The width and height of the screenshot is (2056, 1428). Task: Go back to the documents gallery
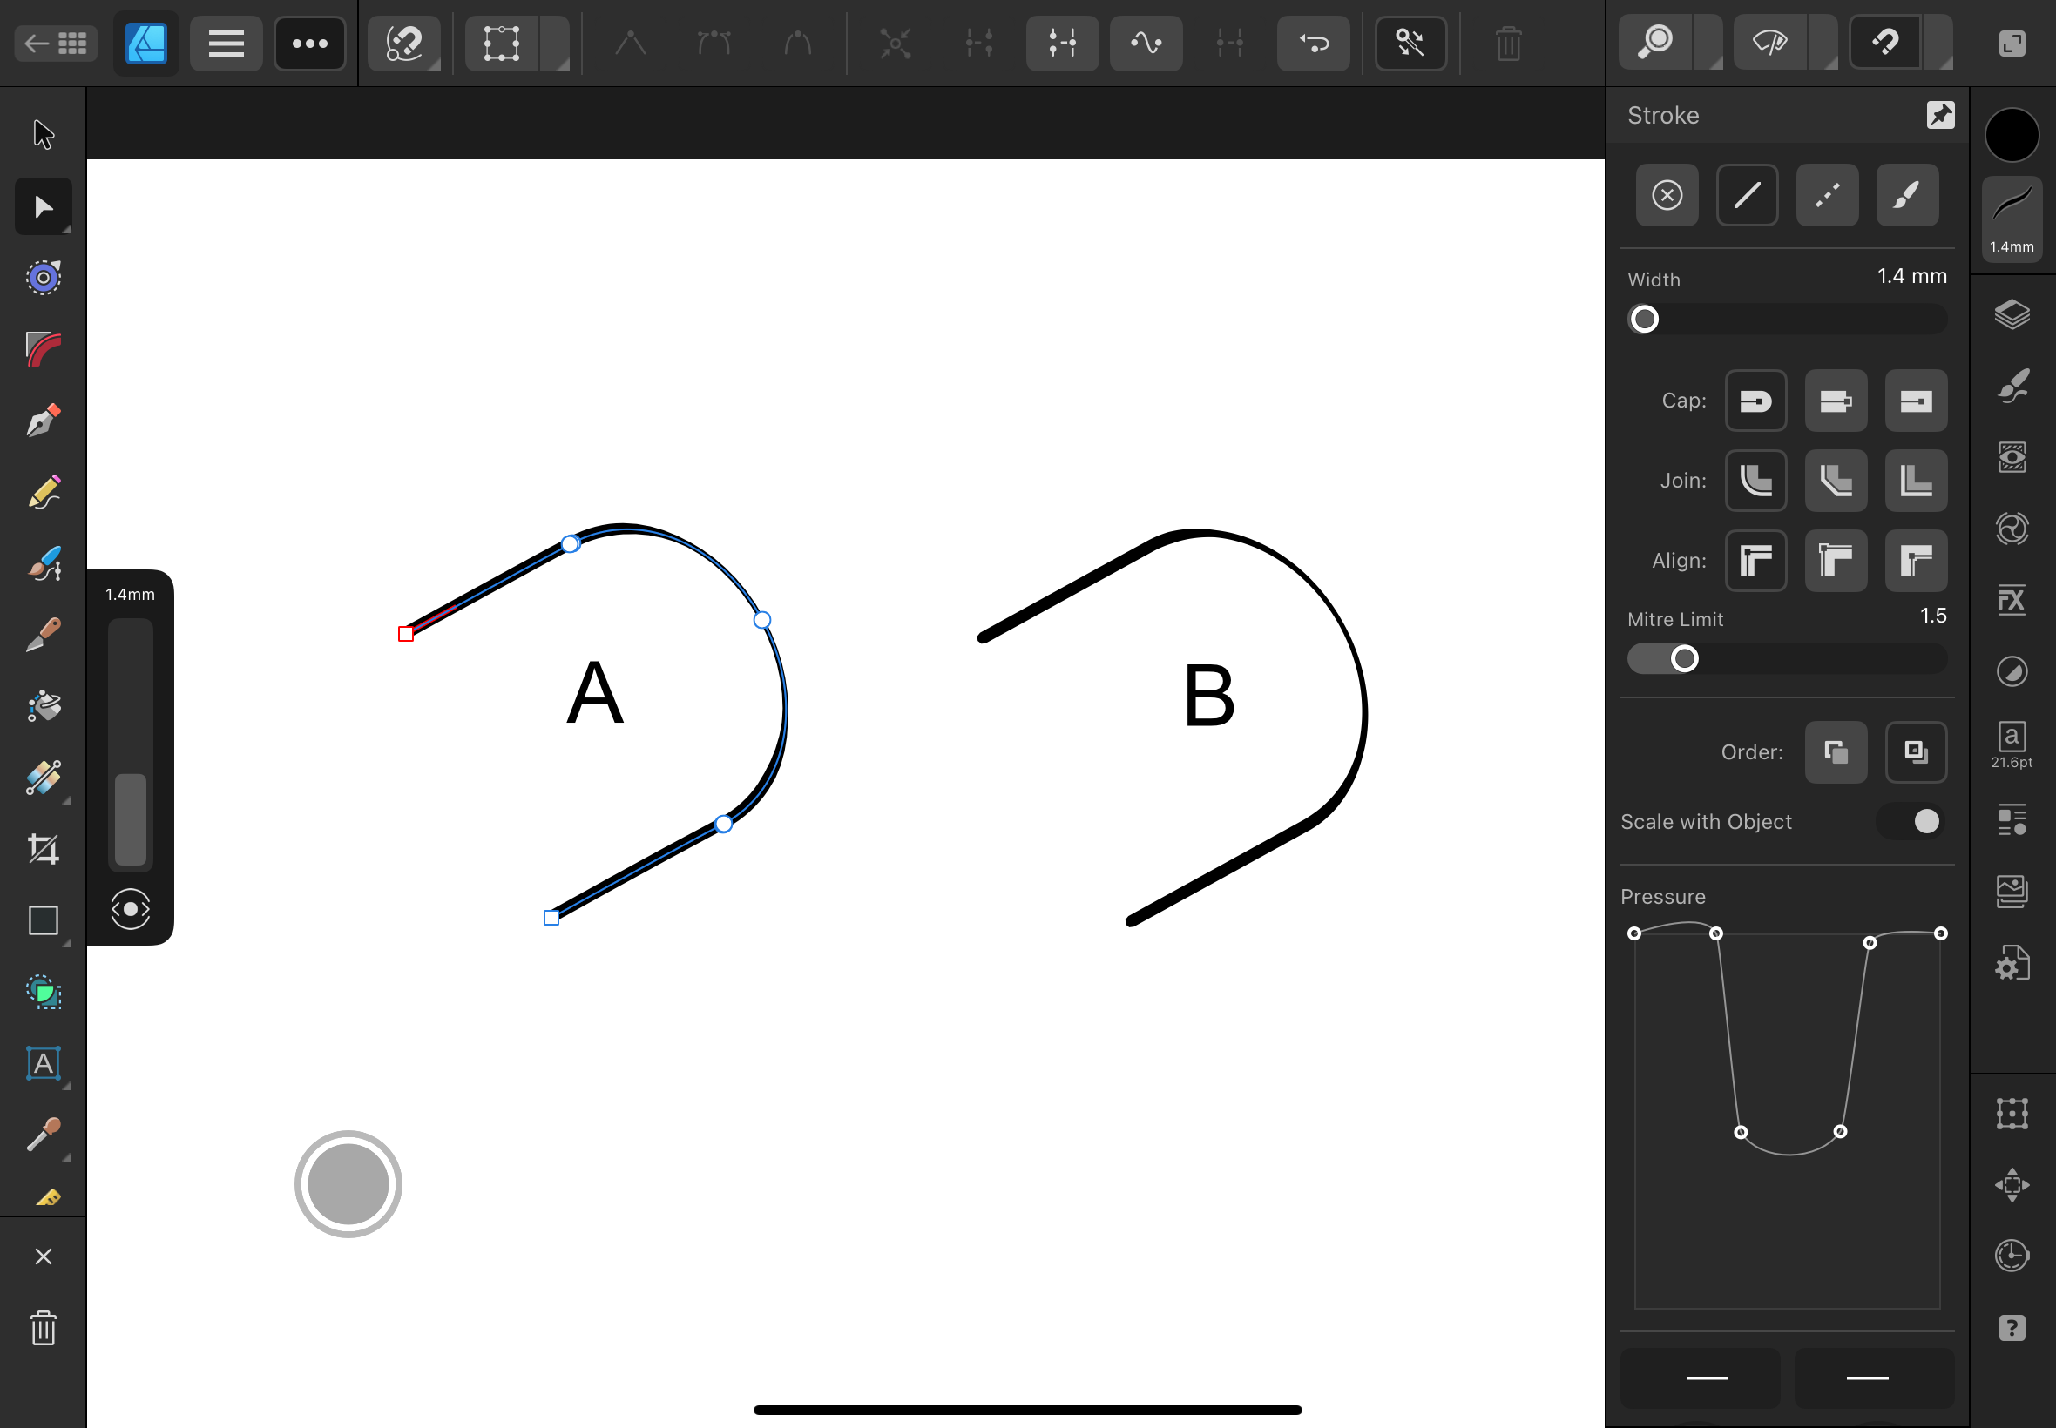(57, 43)
